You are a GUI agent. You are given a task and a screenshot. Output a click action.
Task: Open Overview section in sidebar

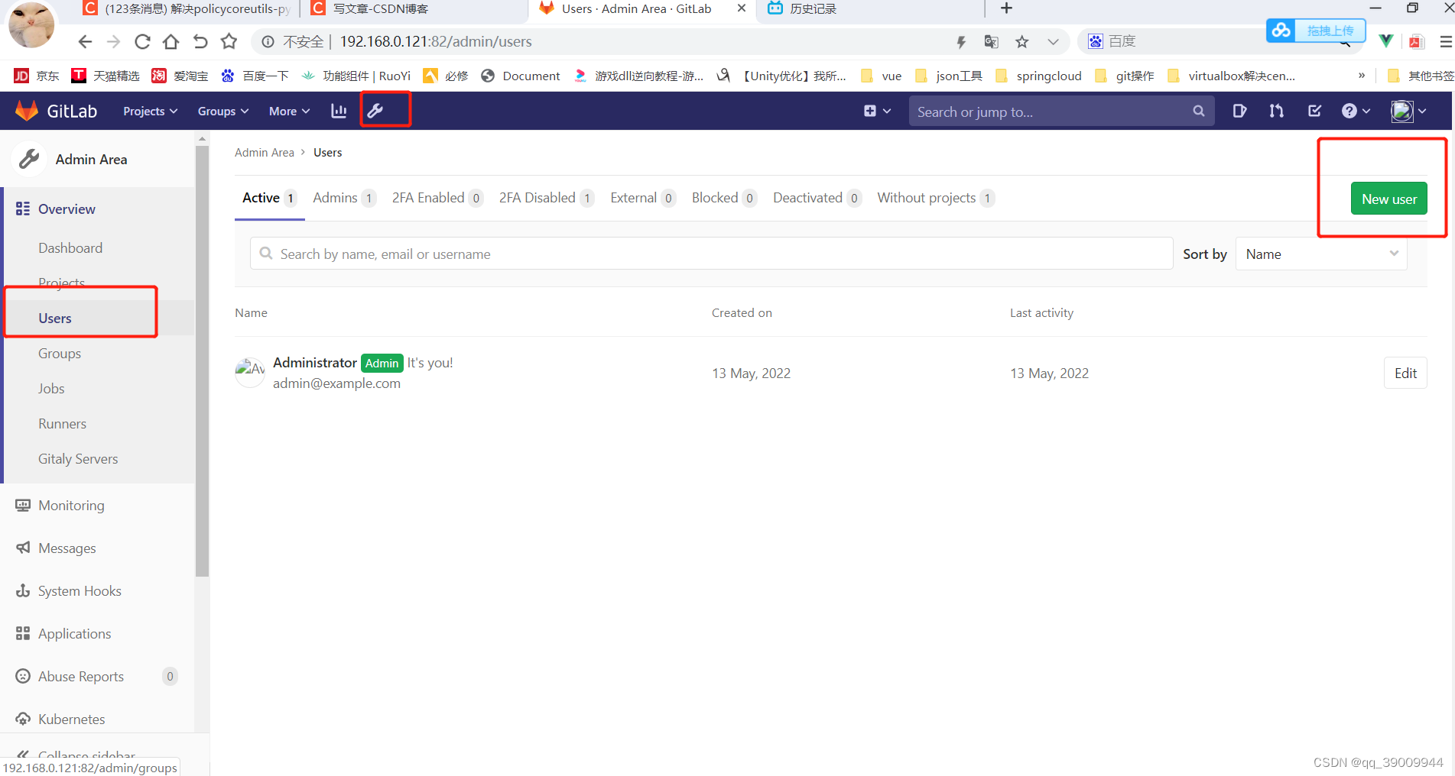coord(67,209)
